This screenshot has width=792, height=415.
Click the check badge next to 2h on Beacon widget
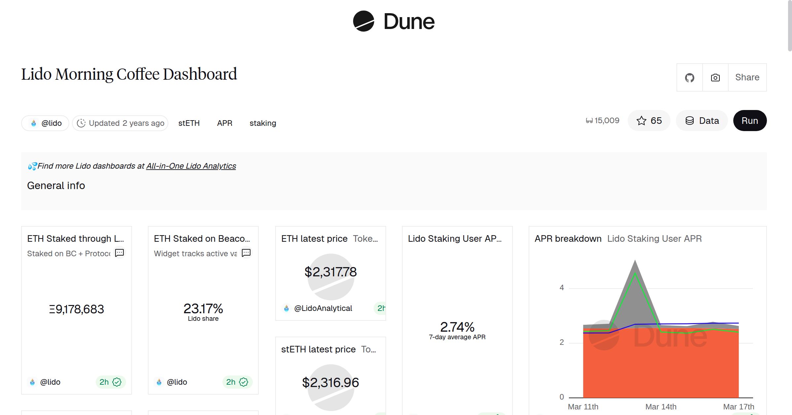[244, 382]
